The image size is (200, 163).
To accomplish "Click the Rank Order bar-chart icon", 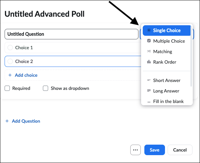I will (149, 62).
